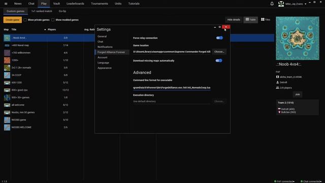Click map thumbnail of Noobs, min 50 games

point(7,112)
